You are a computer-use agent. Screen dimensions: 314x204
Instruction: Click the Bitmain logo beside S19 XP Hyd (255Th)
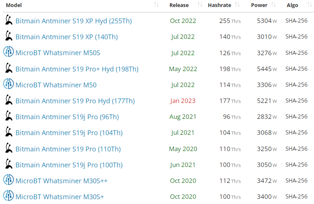[9, 20]
